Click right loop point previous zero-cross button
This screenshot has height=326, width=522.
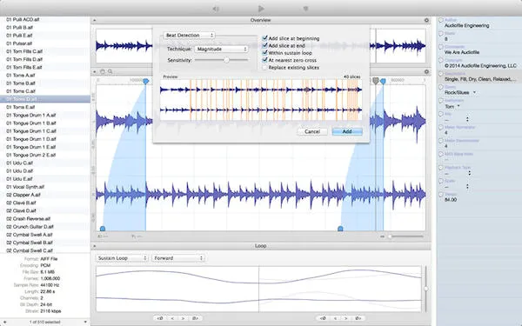pos(323,318)
